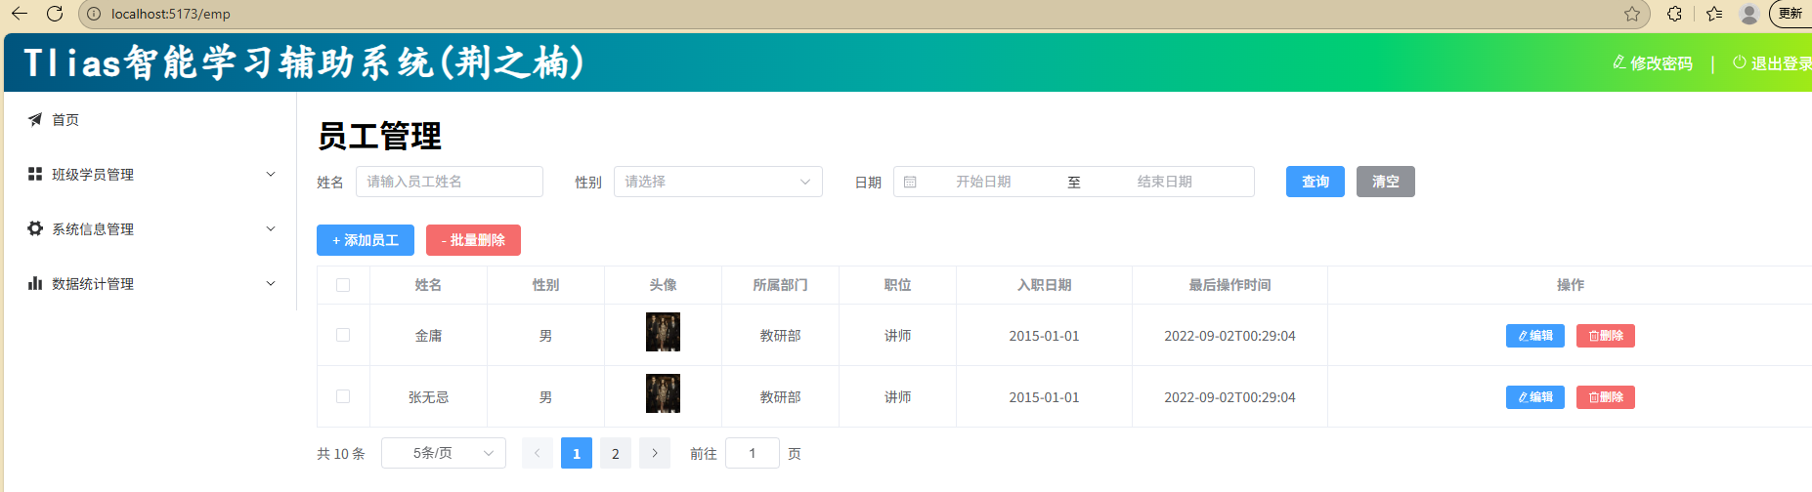Check the checkbox for 金庸 row
Image resolution: width=1812 pixels, height=492 pixels.
[343, 335]
